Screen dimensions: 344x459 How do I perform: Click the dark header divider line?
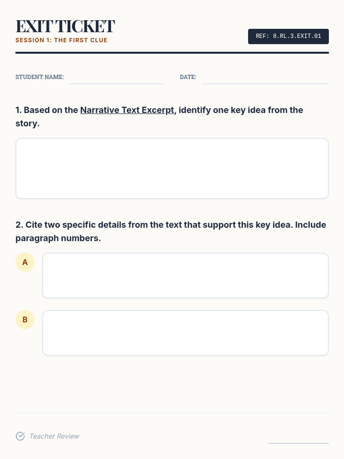[x=172, y=53]
